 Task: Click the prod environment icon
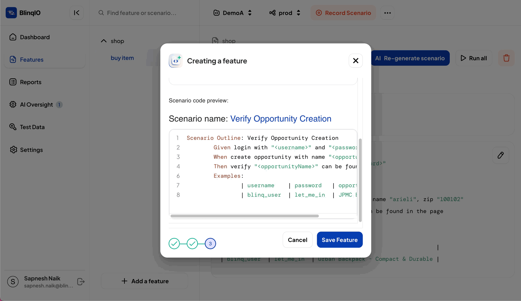(x=272, y=13)
